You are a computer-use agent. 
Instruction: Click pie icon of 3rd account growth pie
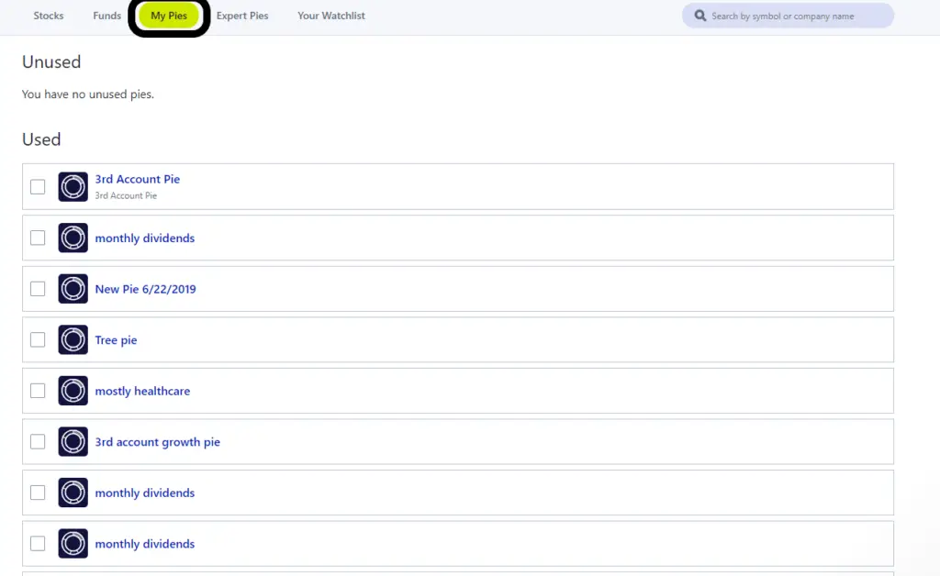73,441
